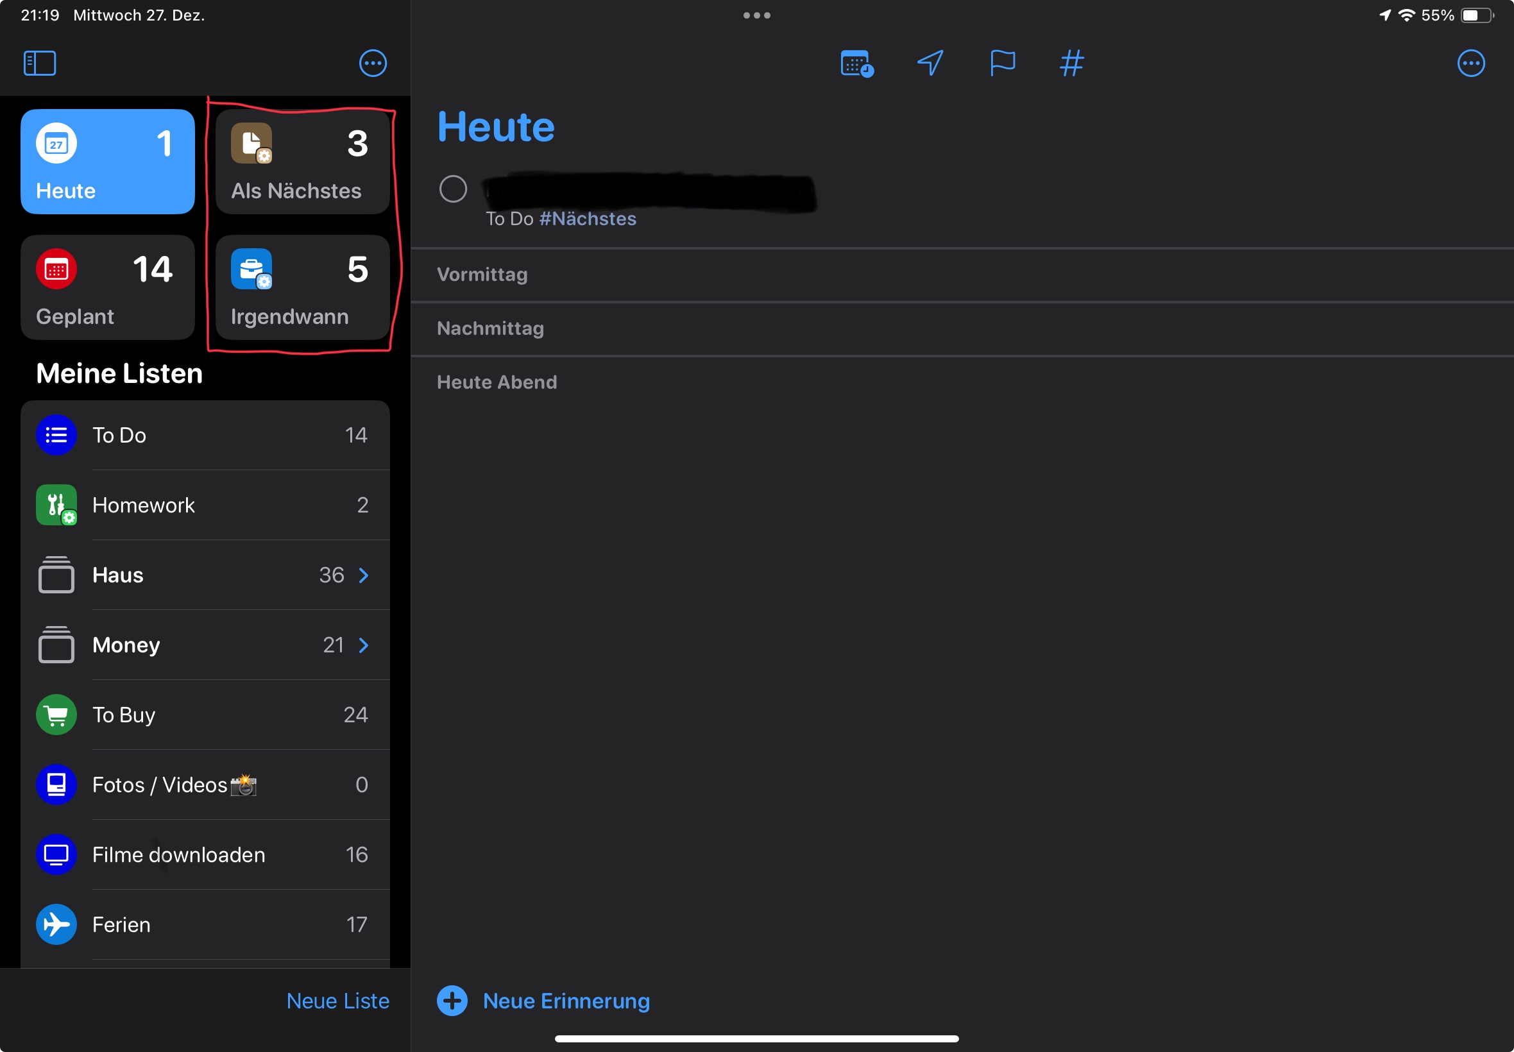The width and height of the screenshot is (1514, 1052).
Task: Tap the flag toolbar icon
Action: 1002,64
